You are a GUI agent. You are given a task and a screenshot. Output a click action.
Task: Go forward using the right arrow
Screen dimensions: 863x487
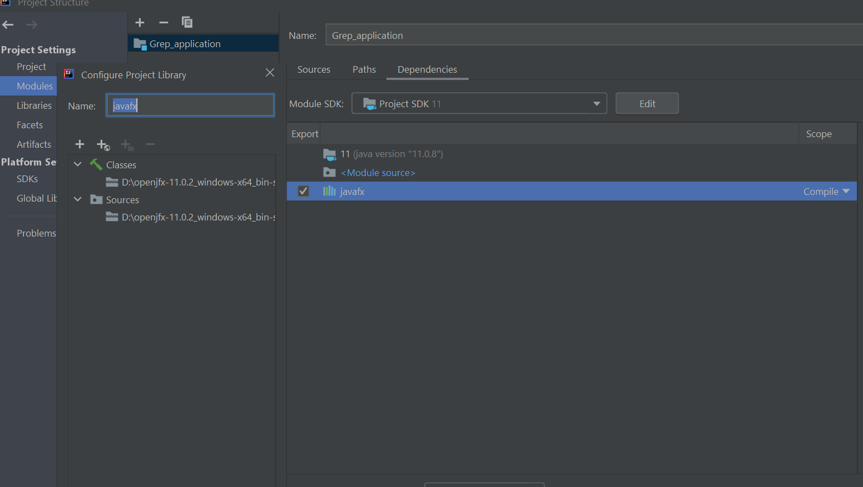(32, 24)
